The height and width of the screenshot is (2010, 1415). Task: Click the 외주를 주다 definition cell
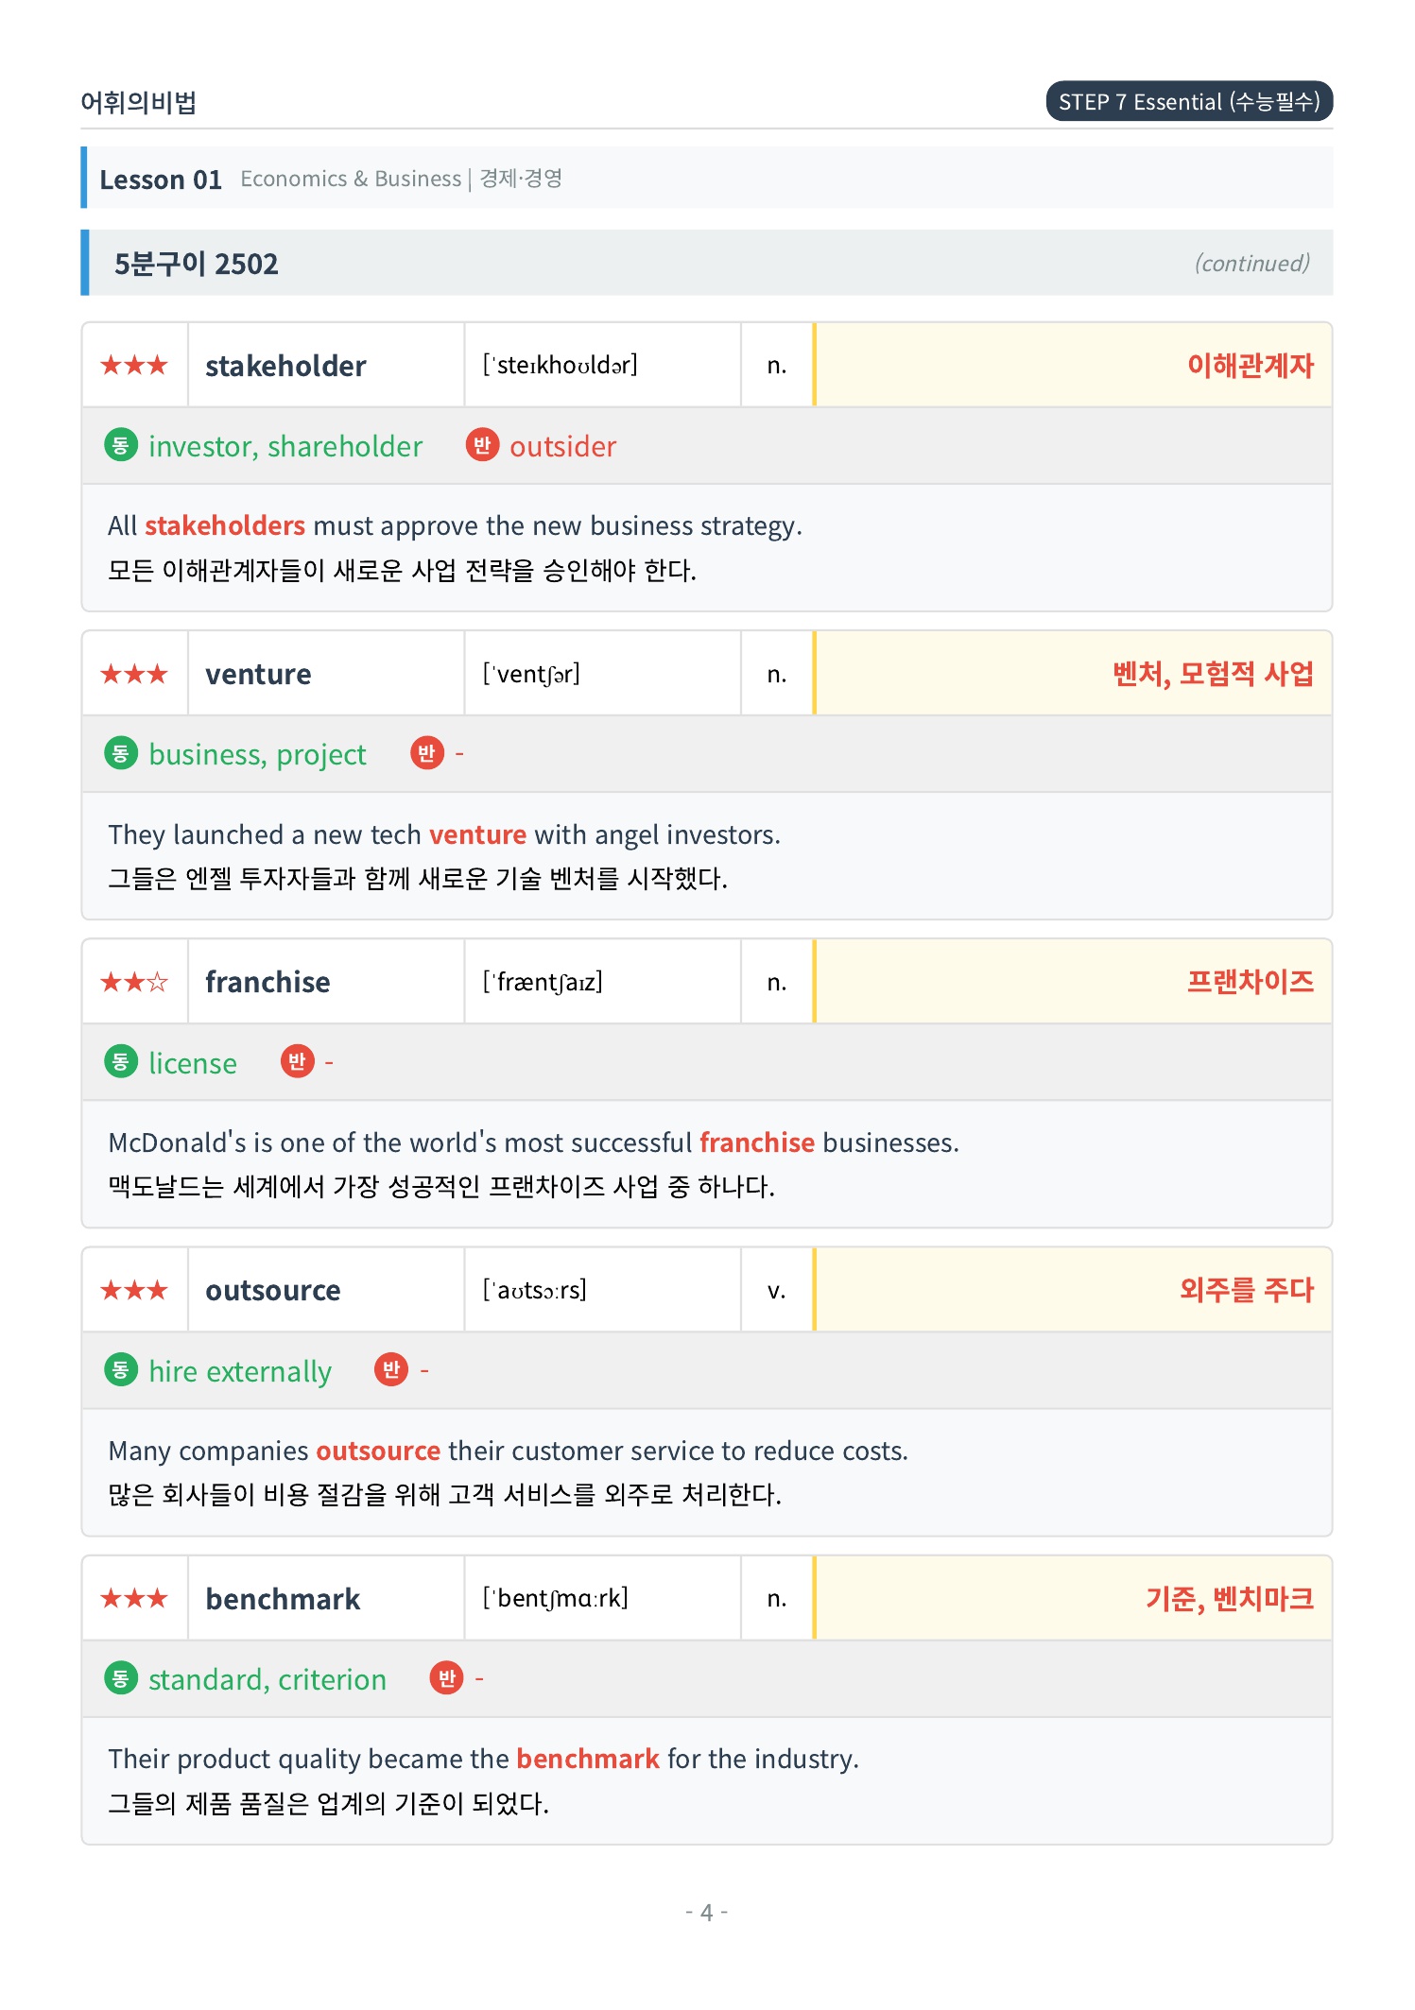[x=1074, y=1290]
